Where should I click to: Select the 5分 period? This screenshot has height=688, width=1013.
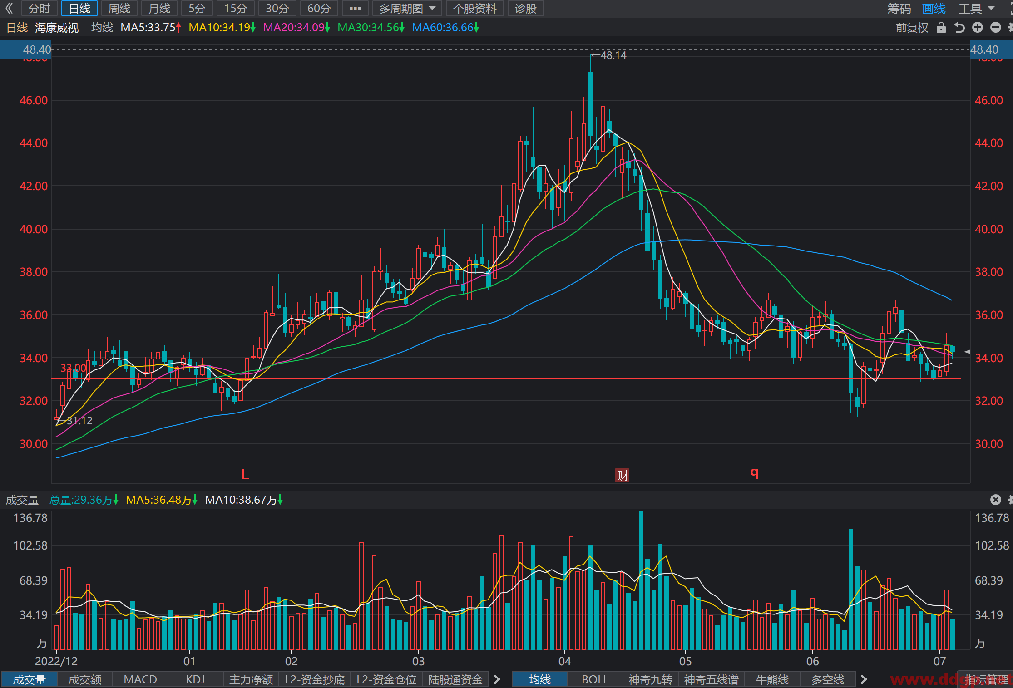pos(197,8)
